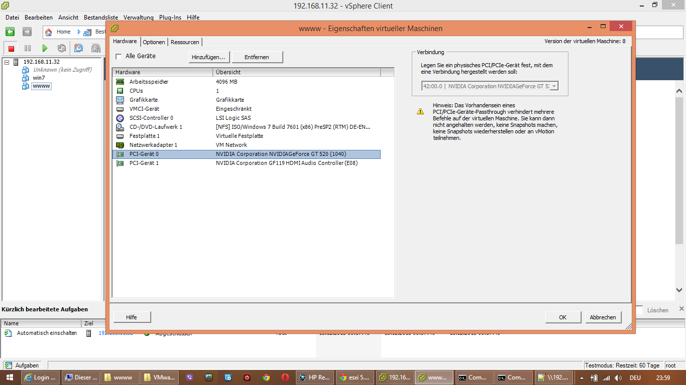Select the Arbeitsspeicher memory hardware row
This screenshot has width=686, height=385.
247,82
